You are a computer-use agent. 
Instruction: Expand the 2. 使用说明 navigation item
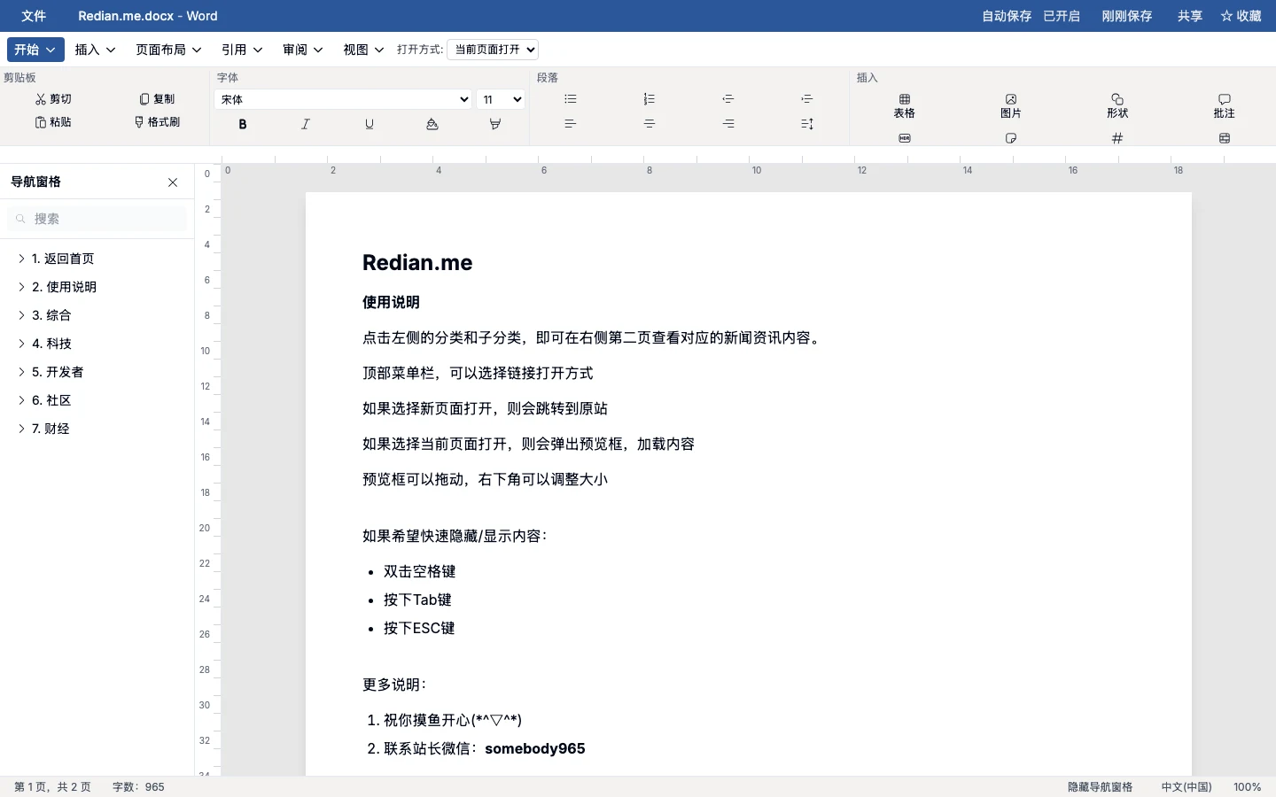coord(21,287)
